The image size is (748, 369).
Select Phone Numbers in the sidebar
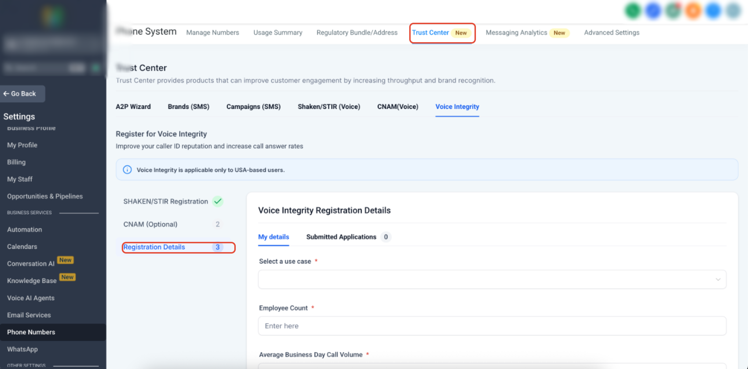click(x=53, y=332)
